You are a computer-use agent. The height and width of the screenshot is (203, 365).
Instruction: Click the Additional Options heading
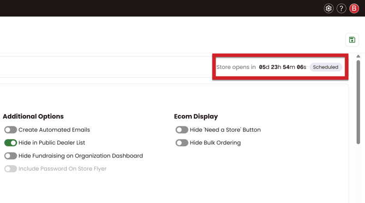(x=33, y=116)
